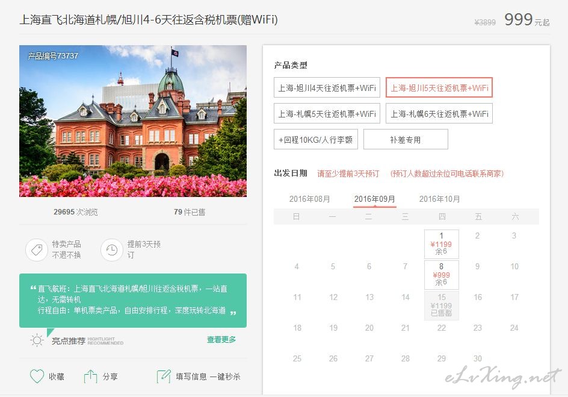568x397 pixels.
Task: Click 预订人数超过余位可电话联系商家 notice
Action: tap(446, 173)
